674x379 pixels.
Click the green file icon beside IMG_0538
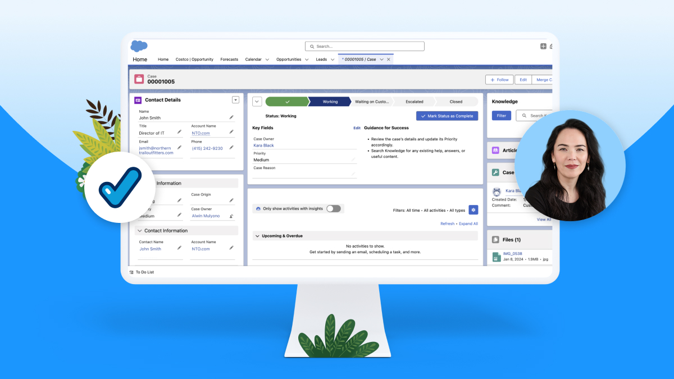497,257
